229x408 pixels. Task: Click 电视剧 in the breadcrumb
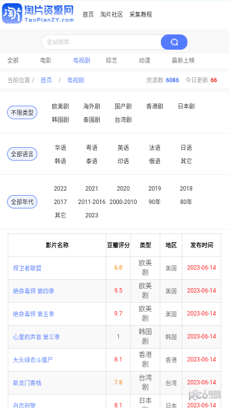76,80
